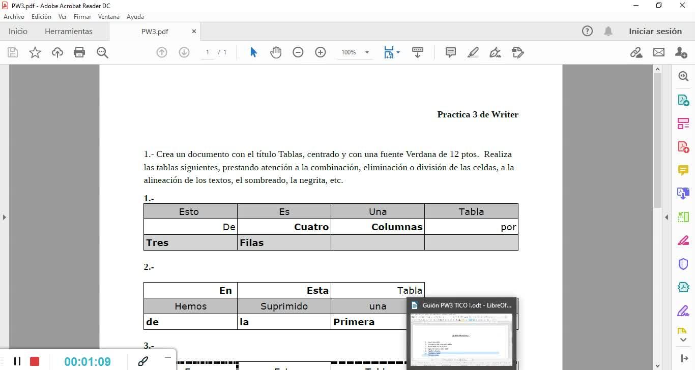Open the yellow Comment tool in the right sidebar
The image size is (695, 370).
coord(683,170)
